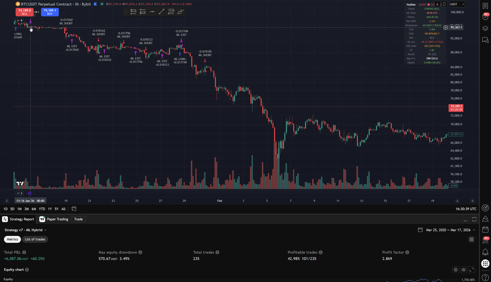Open the Trade tab in bottom panel
Viewport: 491px width, 282px height.
point(78,219)
